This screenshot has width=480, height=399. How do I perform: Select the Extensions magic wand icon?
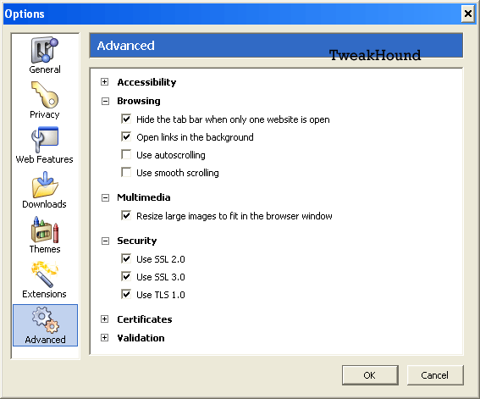45,274
